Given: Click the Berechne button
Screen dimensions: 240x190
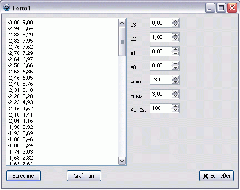Looking at the screenshot, I should coord(23,176).
